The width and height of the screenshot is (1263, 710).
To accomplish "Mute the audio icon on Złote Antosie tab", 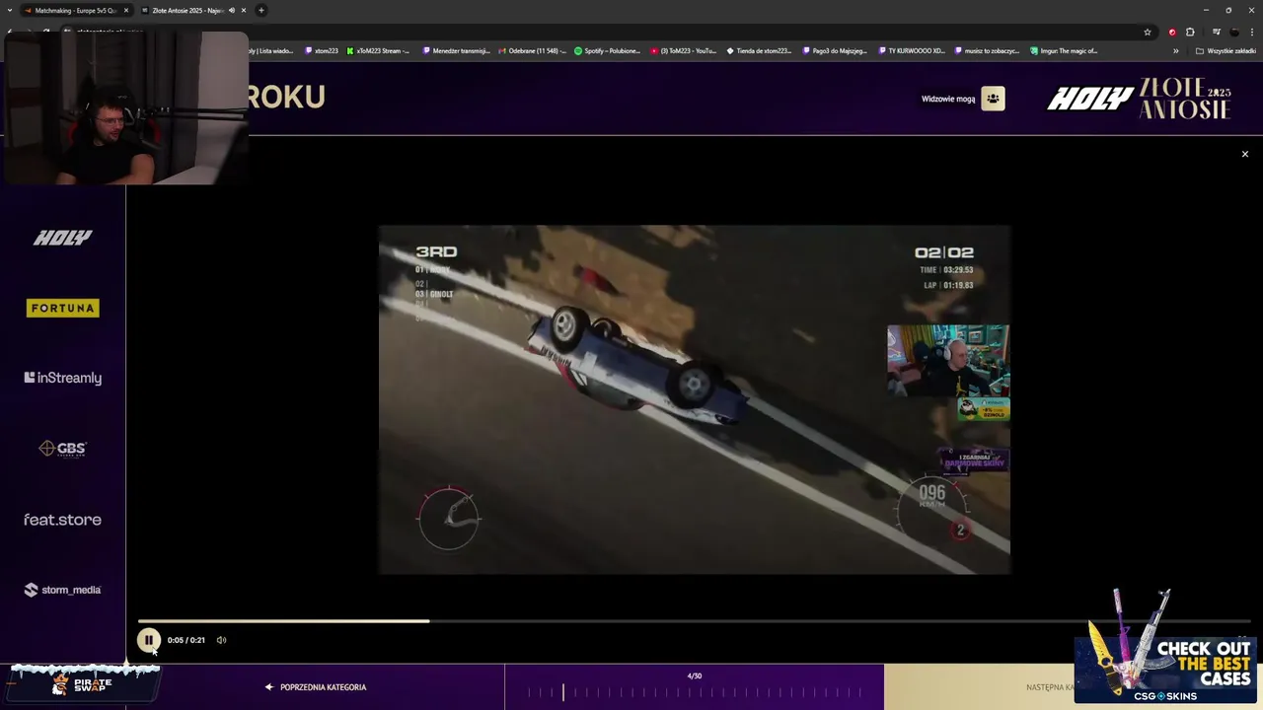I will point(232,10).
